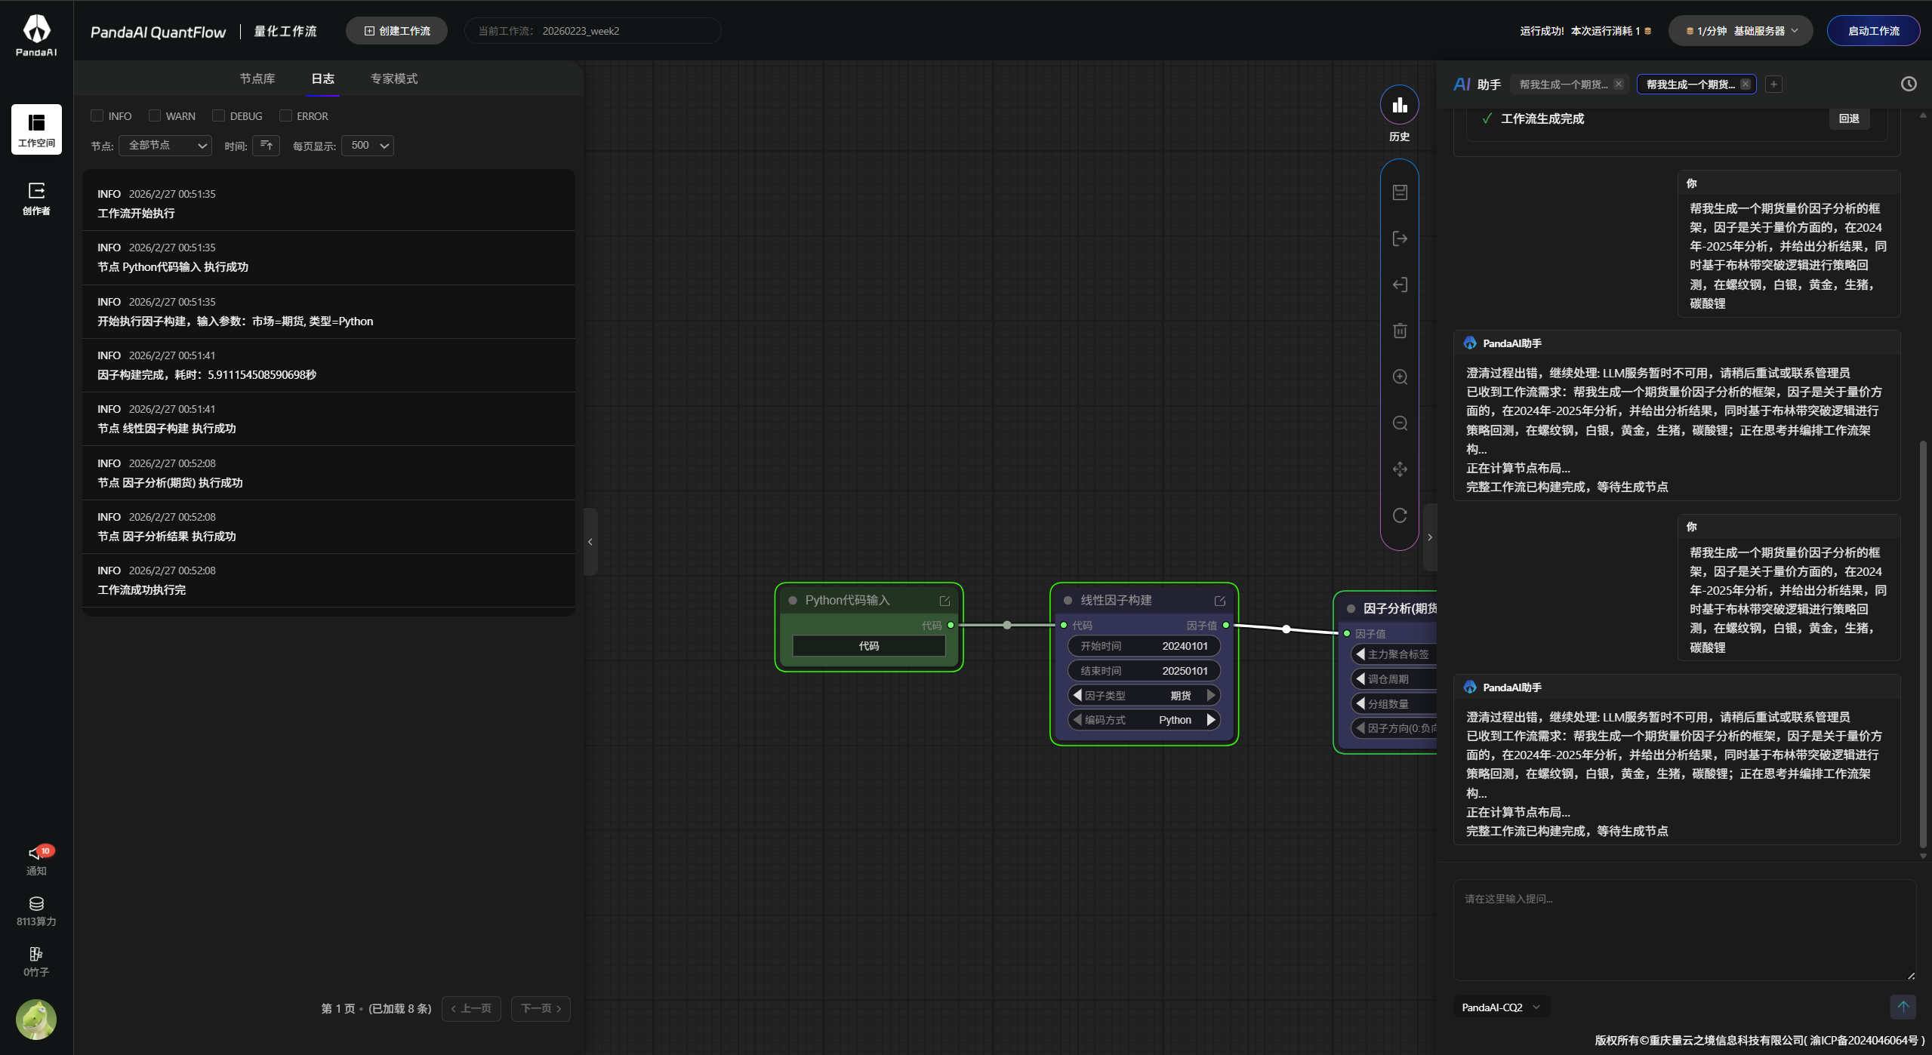Zoom in on the canvas

pos(1400,377)
